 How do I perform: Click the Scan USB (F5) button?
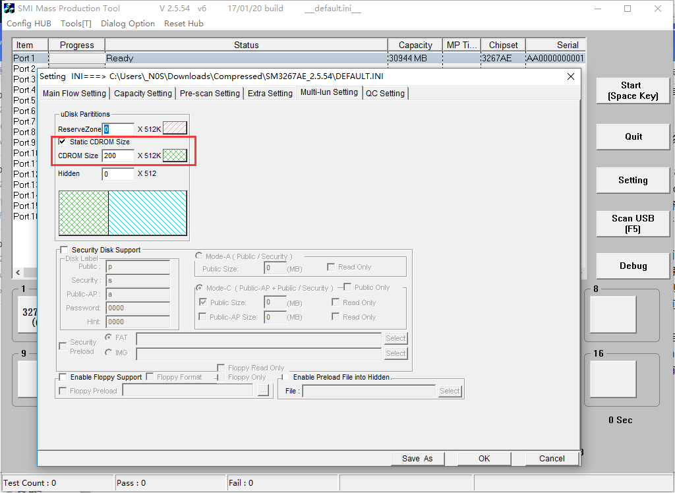(x=633, y=223)
